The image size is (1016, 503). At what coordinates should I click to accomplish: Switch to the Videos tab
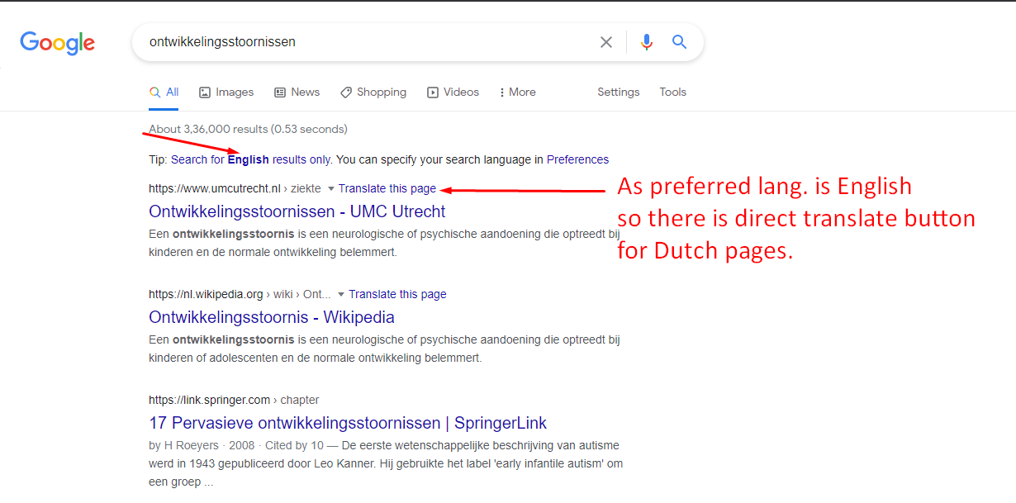(453, 93)
